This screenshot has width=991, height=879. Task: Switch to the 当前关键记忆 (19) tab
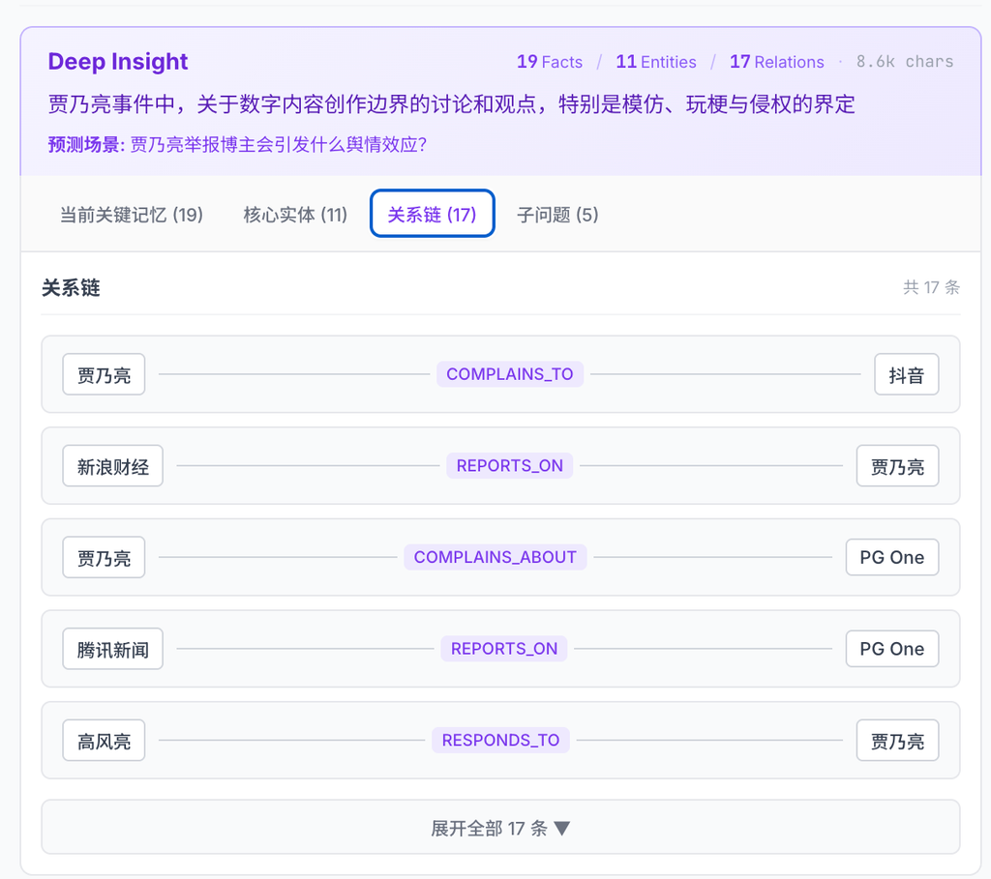pyautogui.click(x=132, y=215)
